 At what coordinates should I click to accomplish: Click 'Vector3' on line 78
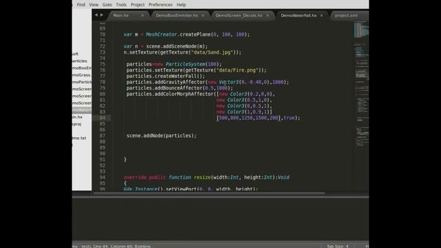tap(229, 82)
